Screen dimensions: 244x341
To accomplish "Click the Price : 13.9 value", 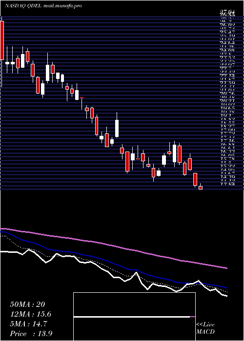I will click(31, 334).
